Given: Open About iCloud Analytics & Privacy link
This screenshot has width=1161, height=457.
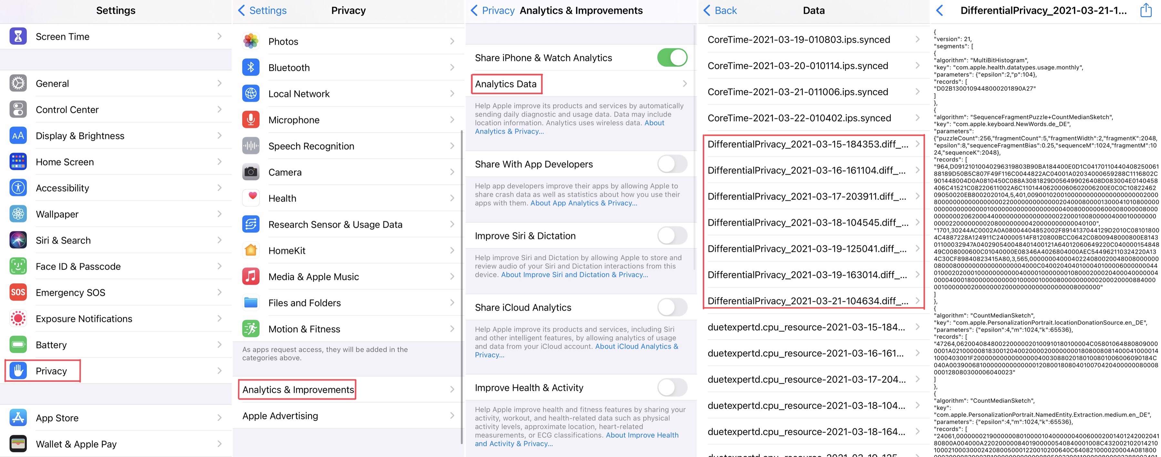Looking at the screenshot, I should pos(576,351).
